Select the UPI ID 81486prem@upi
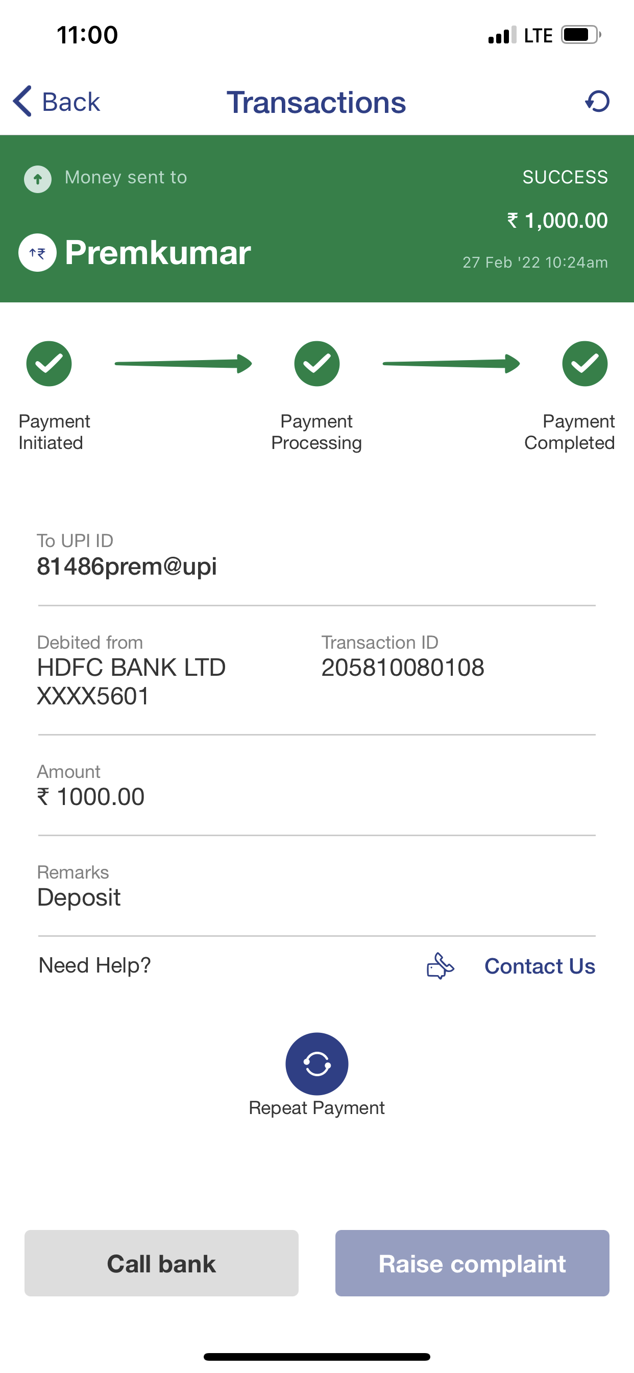 click(127, 566)
